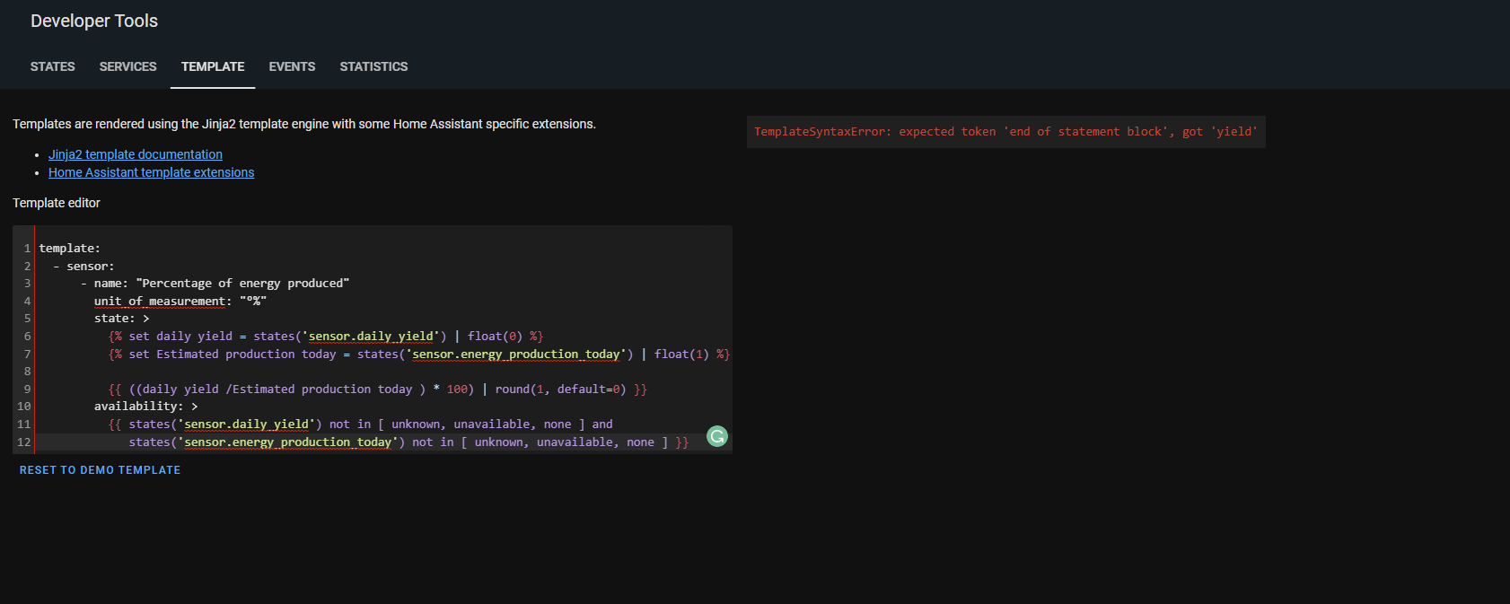Go to the Events tab
Viewport: 1510px width, 604px height.
(x=292, y=66)
